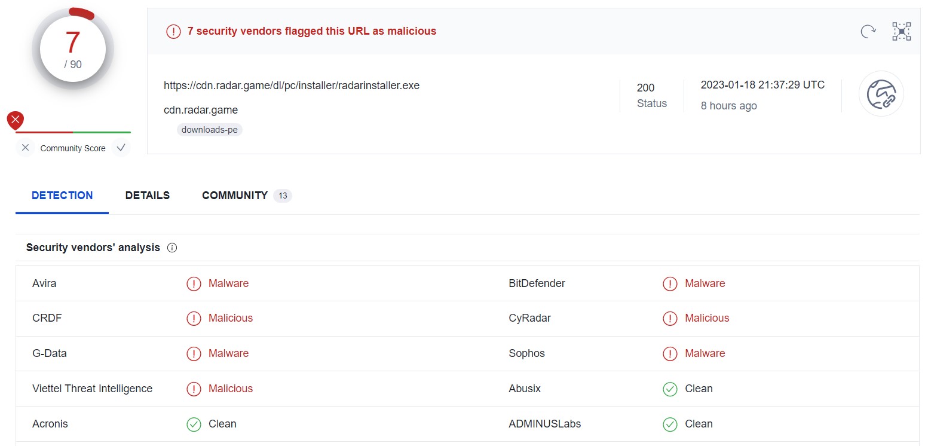
Task: Reanalyze the URL with the refresh icon
Action: tap(868, 31)
